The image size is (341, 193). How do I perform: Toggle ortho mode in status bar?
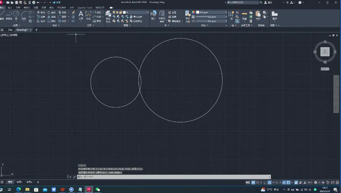point(265,183)
